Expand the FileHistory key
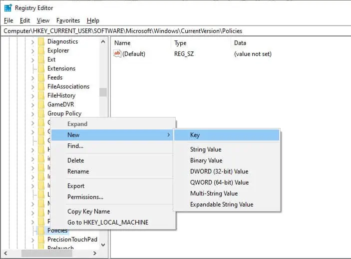Image resolution: width=351 pixels, height=259 pixels. 32,96
